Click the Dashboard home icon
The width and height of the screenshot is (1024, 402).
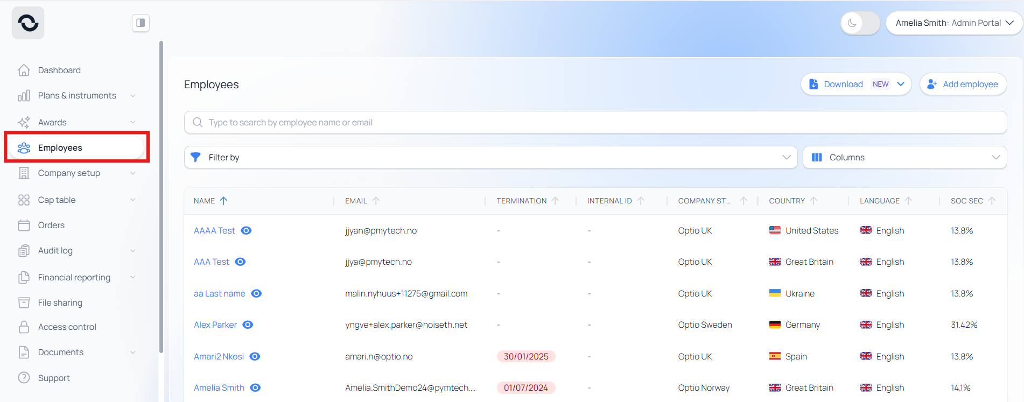click(24, 70)
